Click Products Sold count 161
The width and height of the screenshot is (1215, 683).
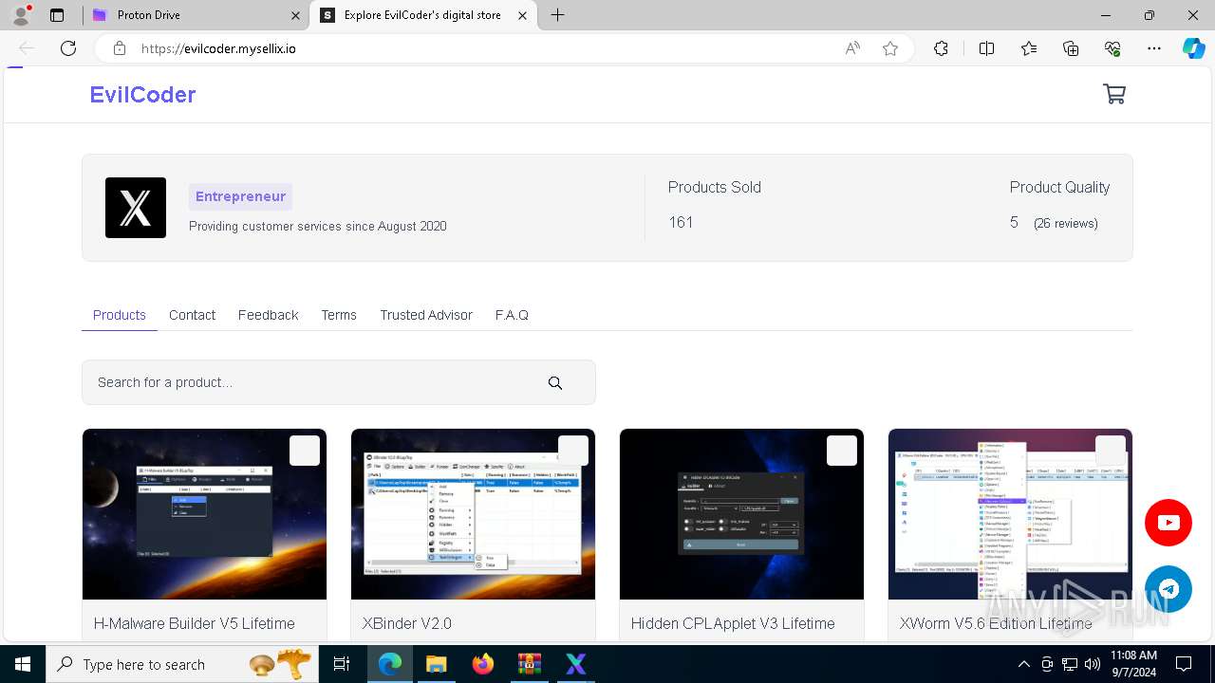681,222
